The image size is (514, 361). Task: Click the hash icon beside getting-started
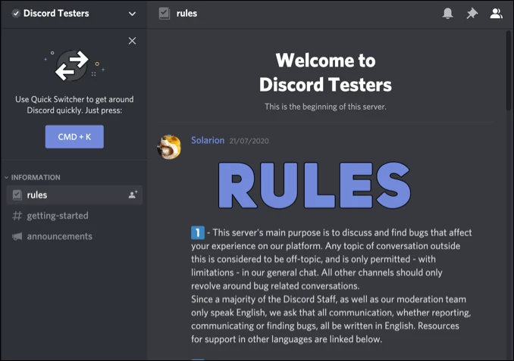click(x=17, y=216)
